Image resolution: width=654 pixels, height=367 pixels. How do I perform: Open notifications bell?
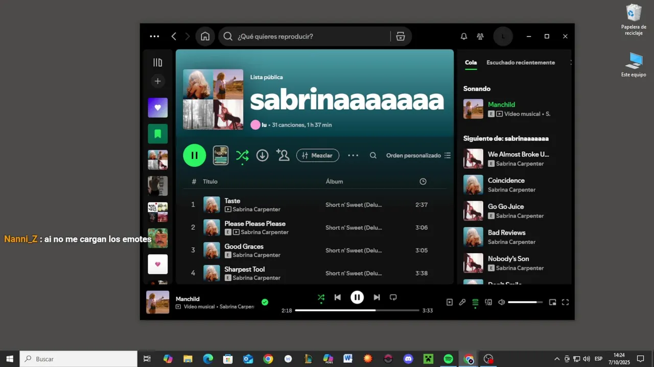[464, 36]
